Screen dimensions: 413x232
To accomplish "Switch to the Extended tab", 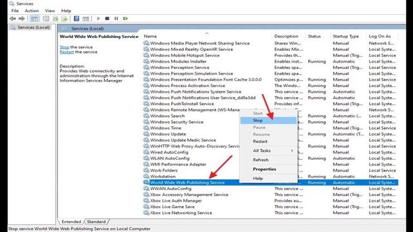I will click(71, 222).
